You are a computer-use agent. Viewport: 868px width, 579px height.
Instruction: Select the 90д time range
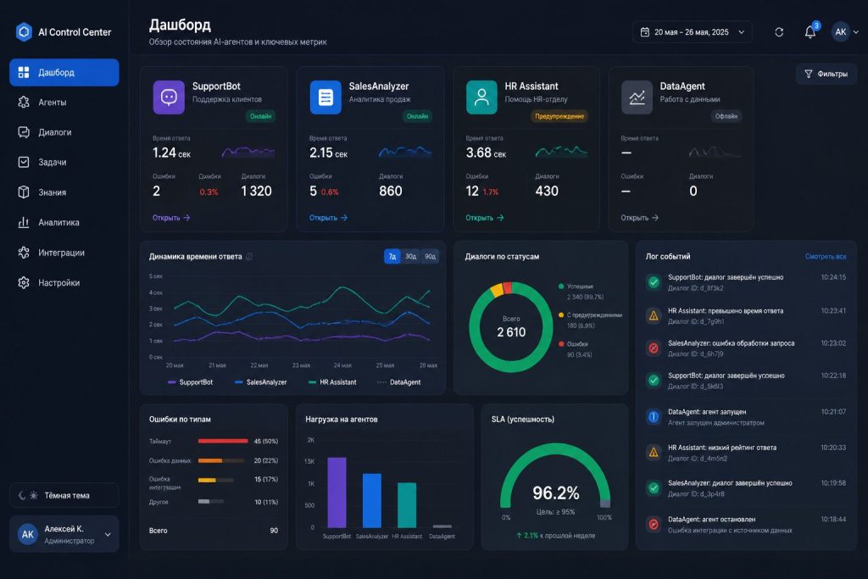click(x=430, y=256)
